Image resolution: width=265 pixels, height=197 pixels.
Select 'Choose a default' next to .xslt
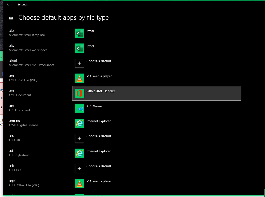99,166
